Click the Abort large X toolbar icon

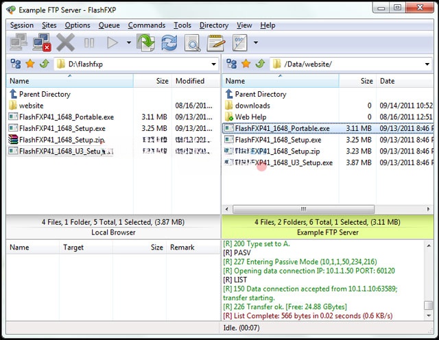coord(65,42)
